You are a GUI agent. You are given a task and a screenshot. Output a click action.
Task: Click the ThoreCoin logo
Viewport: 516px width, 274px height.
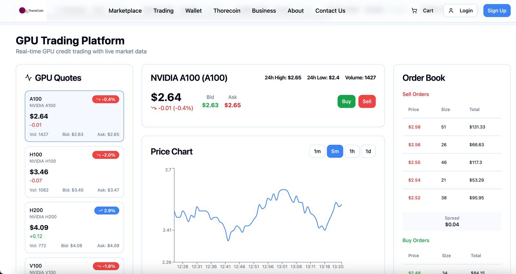(x=31, y=11)
